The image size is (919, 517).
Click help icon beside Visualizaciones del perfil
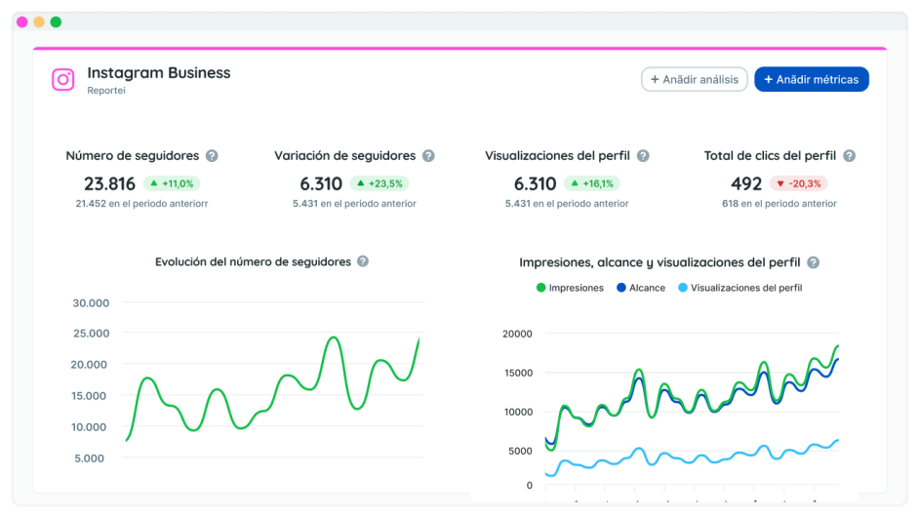pos(643,156)
